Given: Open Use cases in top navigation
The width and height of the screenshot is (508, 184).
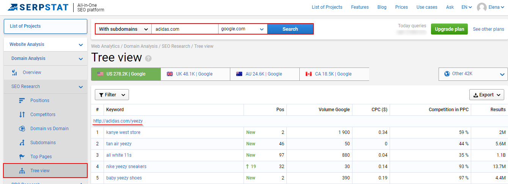Looking at the screenshot, I should click(427, 7).
